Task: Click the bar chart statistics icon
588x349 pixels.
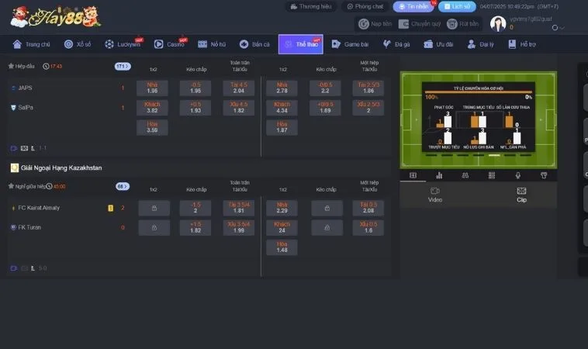Action: 439,175
